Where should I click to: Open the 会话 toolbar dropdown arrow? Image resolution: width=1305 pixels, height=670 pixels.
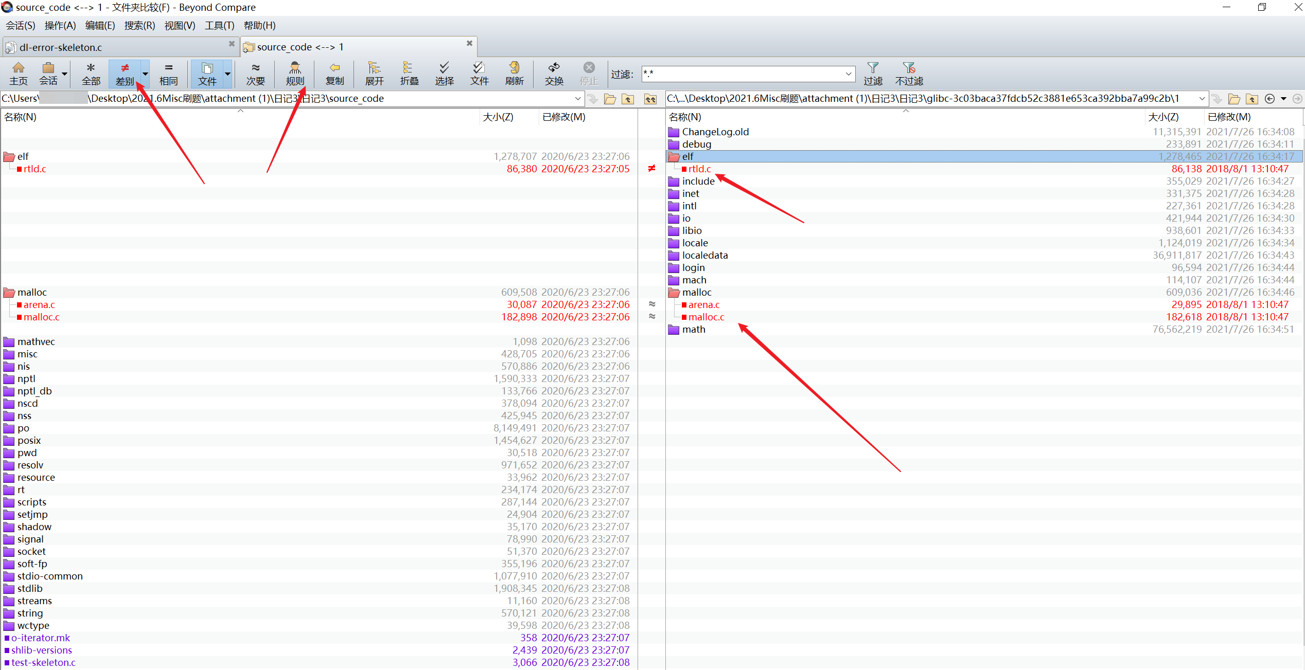tap(65, 74)
